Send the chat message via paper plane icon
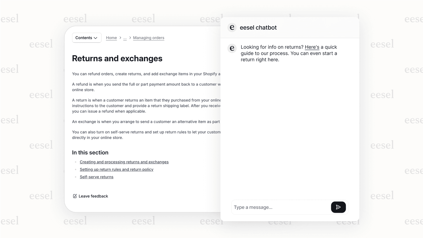The image size is (423, 238). (338, 207)
